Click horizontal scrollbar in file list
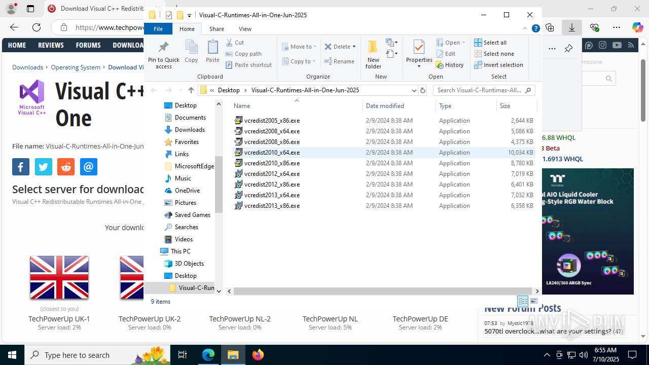Screen dimensions: 649x365 tap(383, 291)
